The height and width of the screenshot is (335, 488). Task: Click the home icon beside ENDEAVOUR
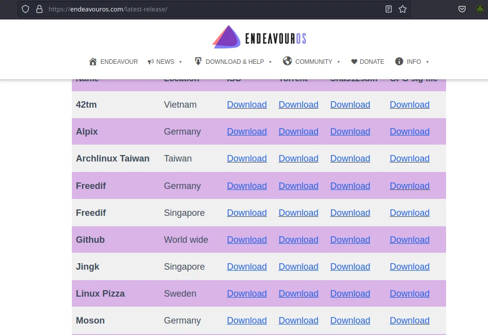[x=93, y=62]
